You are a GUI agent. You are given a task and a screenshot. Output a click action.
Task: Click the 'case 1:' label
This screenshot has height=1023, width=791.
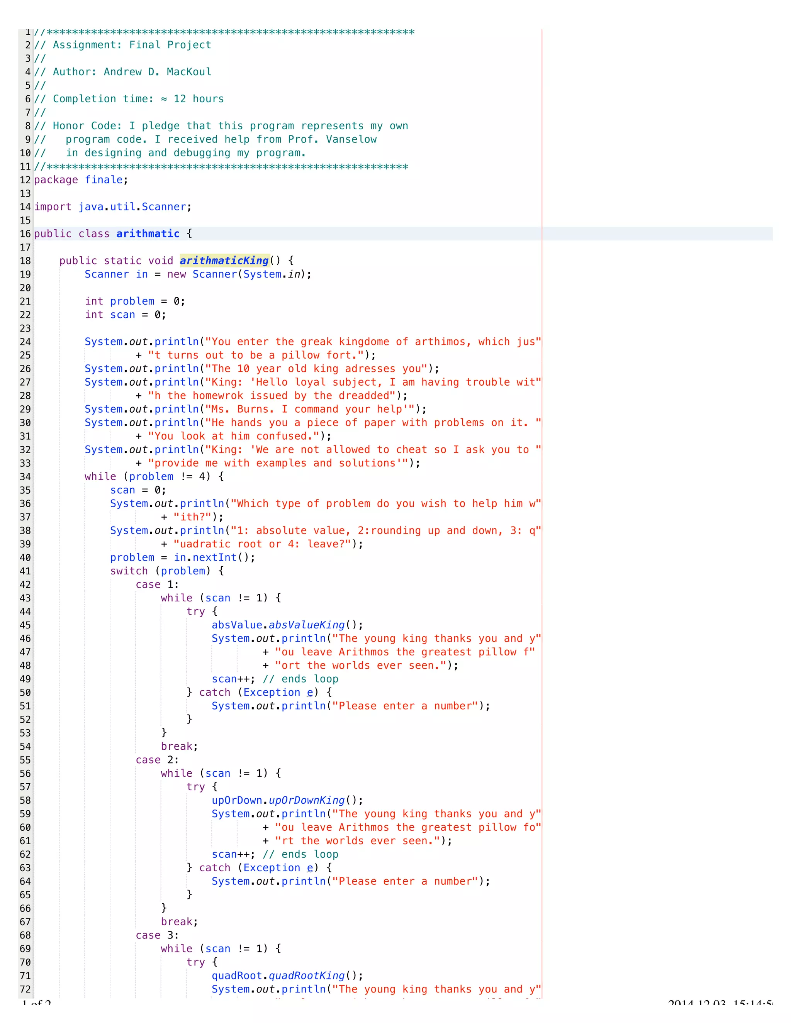click(x=158, y=584)
